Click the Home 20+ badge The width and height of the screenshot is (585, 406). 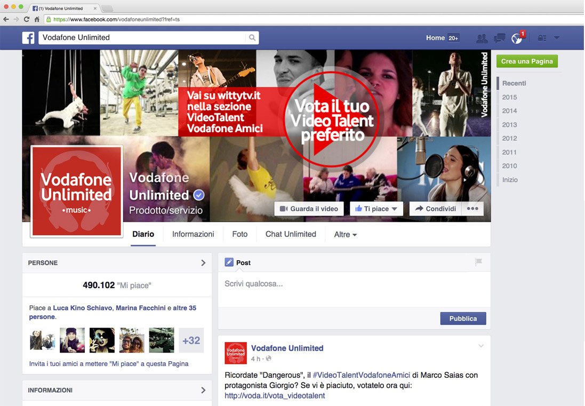[x=453, y=38]
